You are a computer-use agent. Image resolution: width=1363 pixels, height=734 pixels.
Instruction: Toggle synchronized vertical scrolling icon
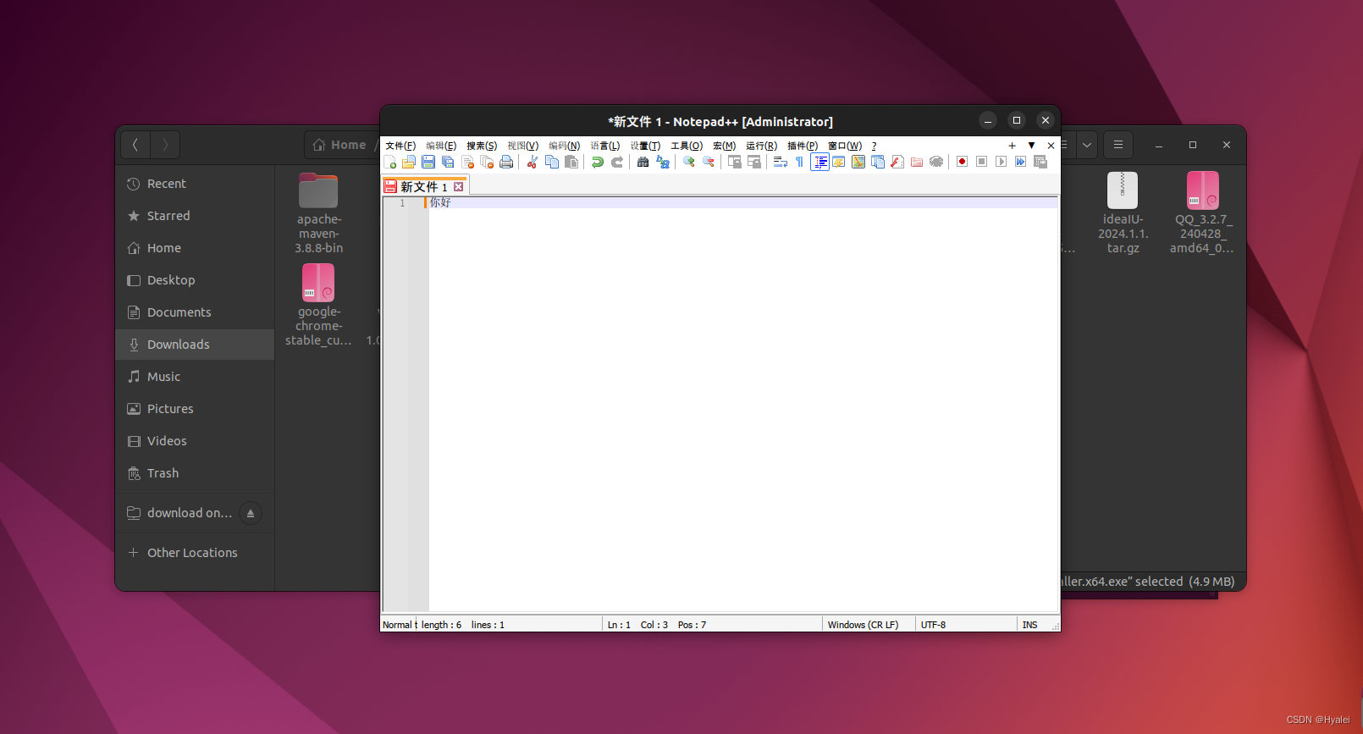click(x=735, y=162)
